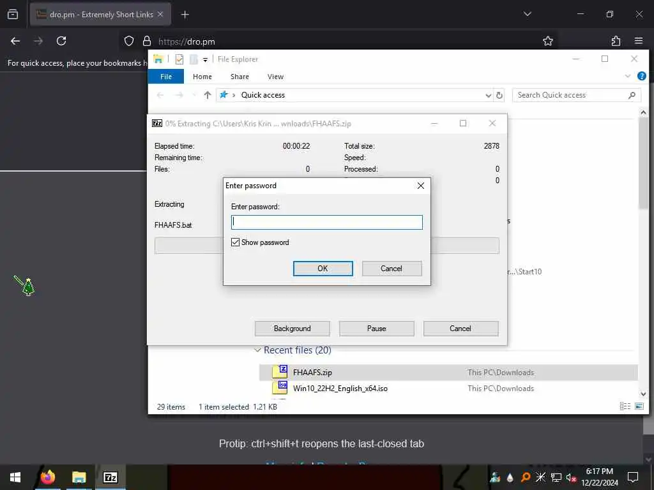Viewport: 654px width, 490px height.
Task: Go up one folder level in File Explorer
Action: click(x=208, y=95)
